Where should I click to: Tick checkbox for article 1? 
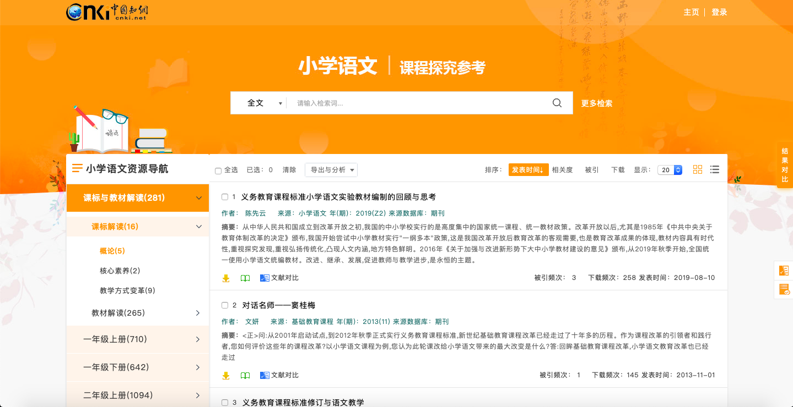tap(225, 197)
